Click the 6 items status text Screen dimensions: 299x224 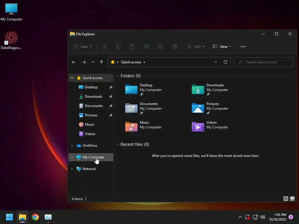click(x=77, y=199)
